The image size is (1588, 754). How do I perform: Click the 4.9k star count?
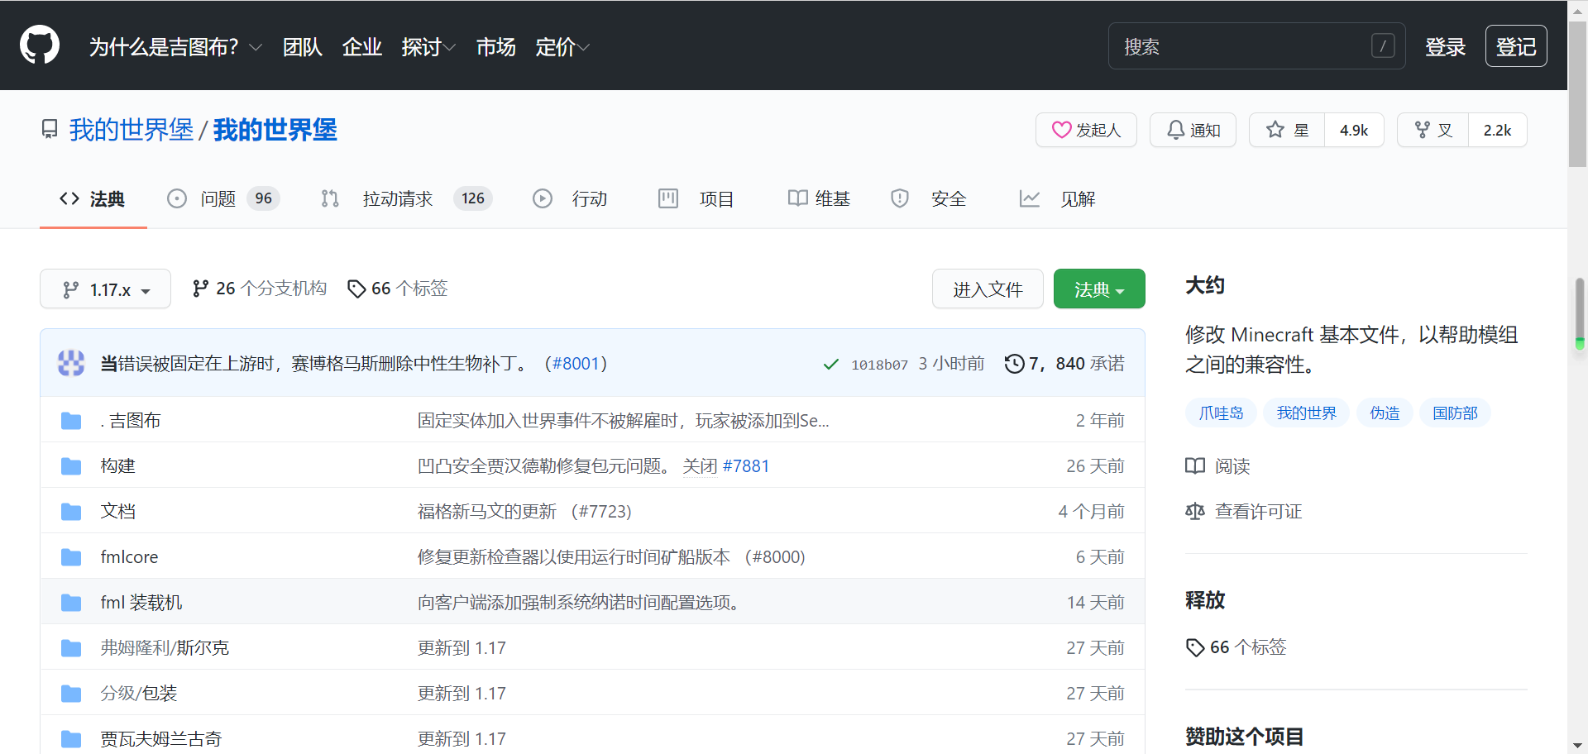click(1354, 130)
